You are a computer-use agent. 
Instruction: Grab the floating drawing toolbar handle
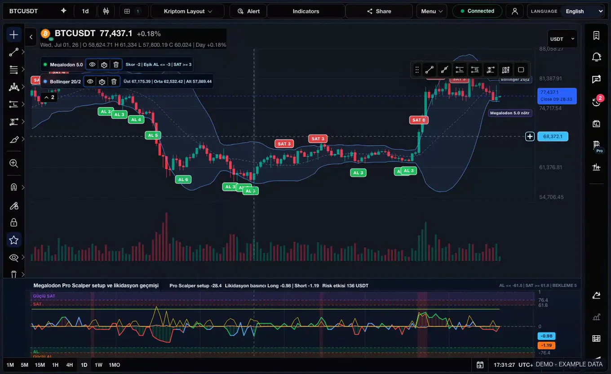click(x=417, y=70)
